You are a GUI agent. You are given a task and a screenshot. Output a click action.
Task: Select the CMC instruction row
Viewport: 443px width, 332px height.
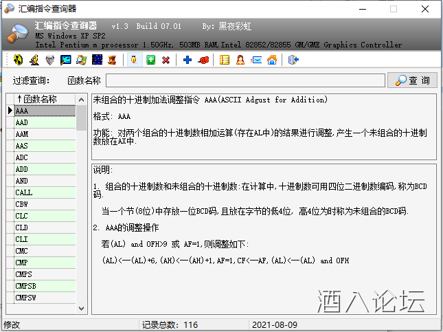[45, 251]
